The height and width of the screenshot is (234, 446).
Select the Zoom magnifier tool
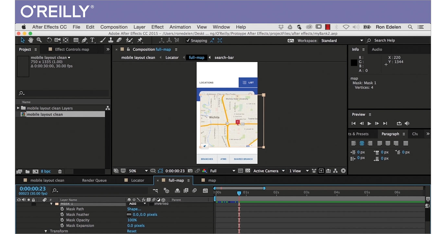point(39,40)
